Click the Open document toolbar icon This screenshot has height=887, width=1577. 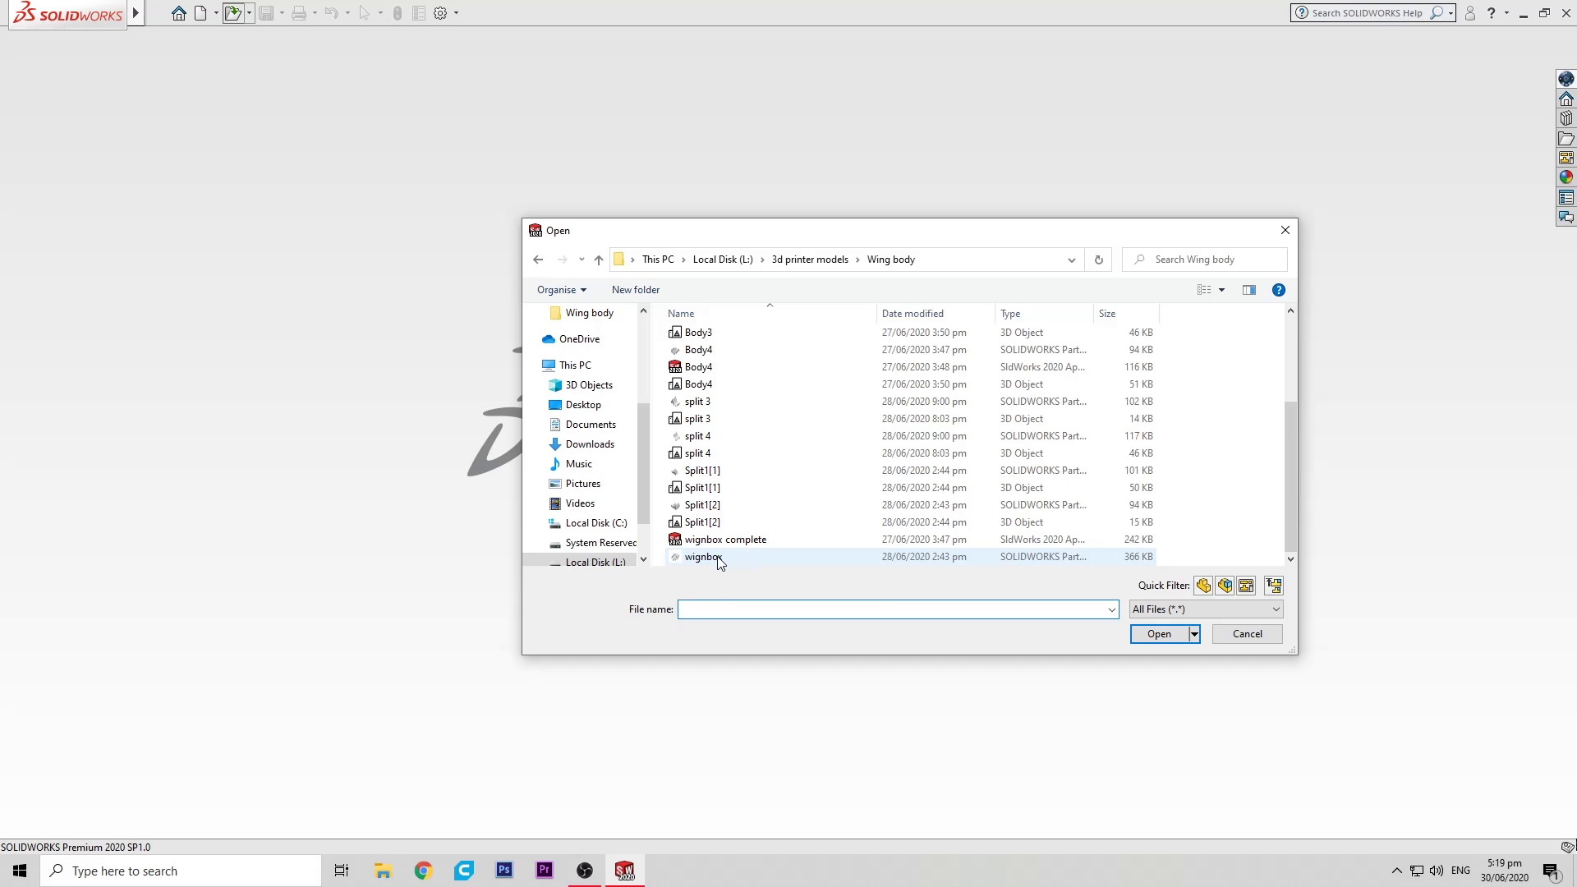pyautogui.click(x=234, y=13)
